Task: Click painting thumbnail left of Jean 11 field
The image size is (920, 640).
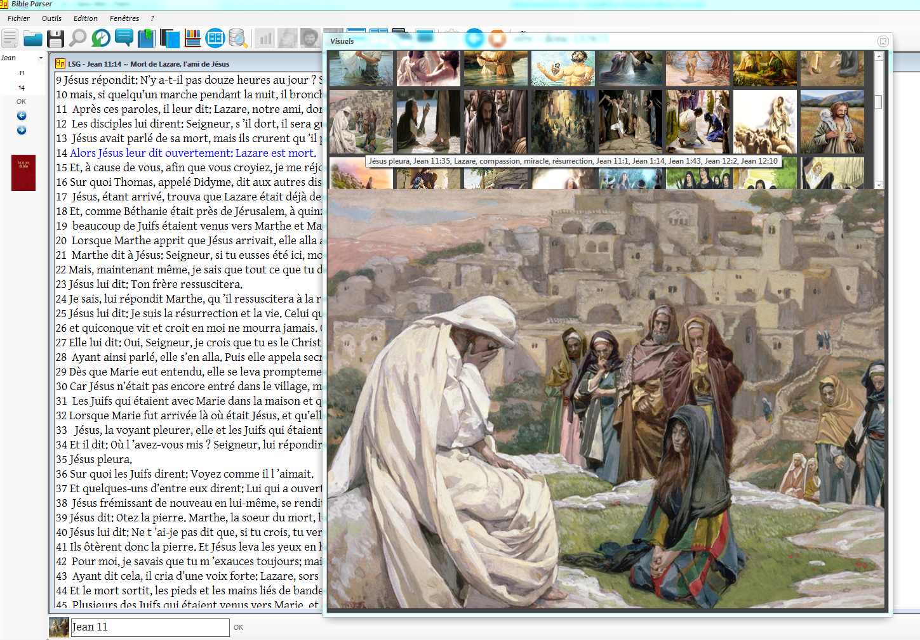Action: click(59, 627)
